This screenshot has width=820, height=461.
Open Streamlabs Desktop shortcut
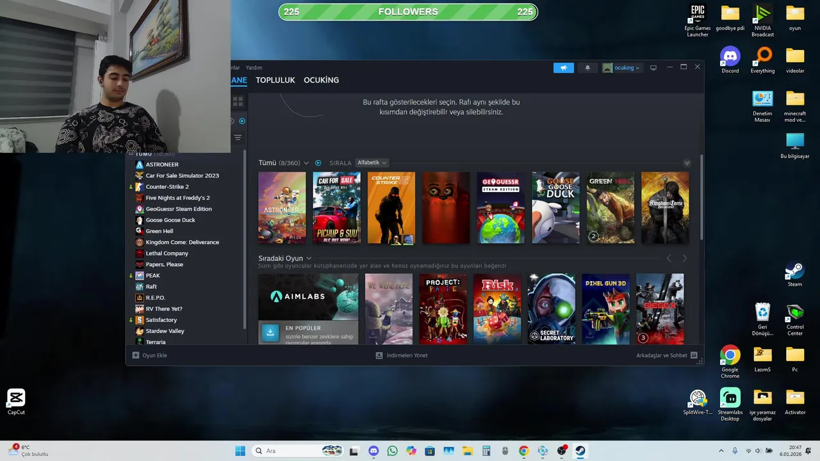tap(730, 405)
